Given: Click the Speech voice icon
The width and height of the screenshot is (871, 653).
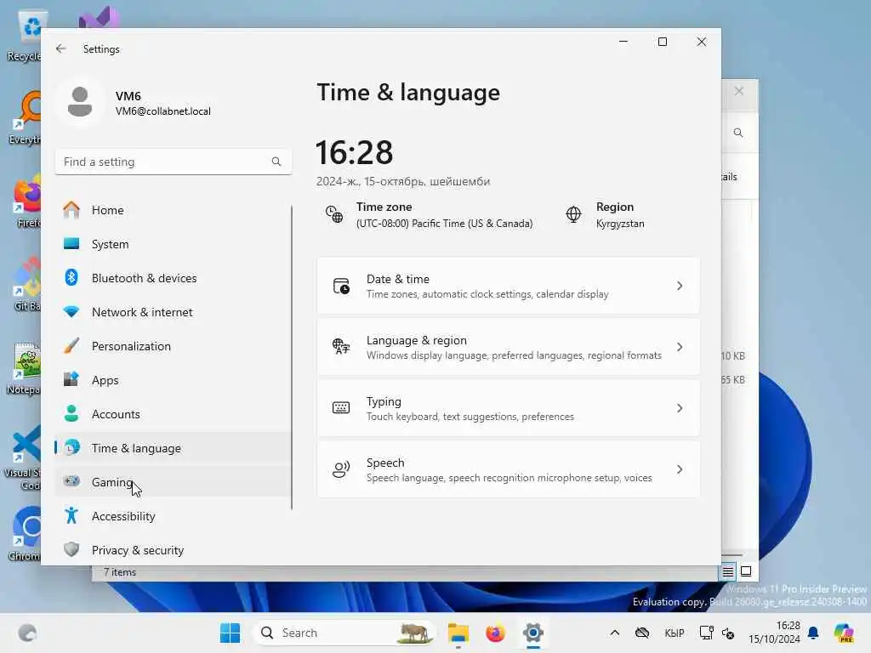Looking at the screenshot, I should click(x=341, y=469).
